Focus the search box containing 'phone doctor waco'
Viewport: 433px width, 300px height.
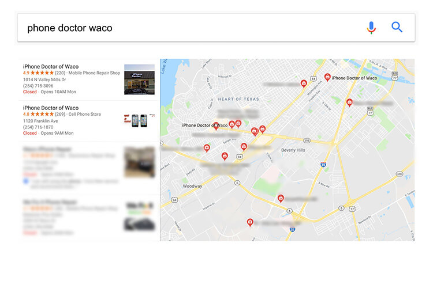click(185, 28)
